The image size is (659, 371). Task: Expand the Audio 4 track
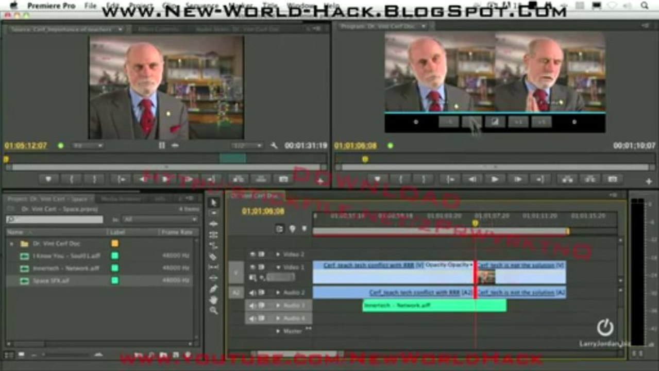click(x=278, y=318)
